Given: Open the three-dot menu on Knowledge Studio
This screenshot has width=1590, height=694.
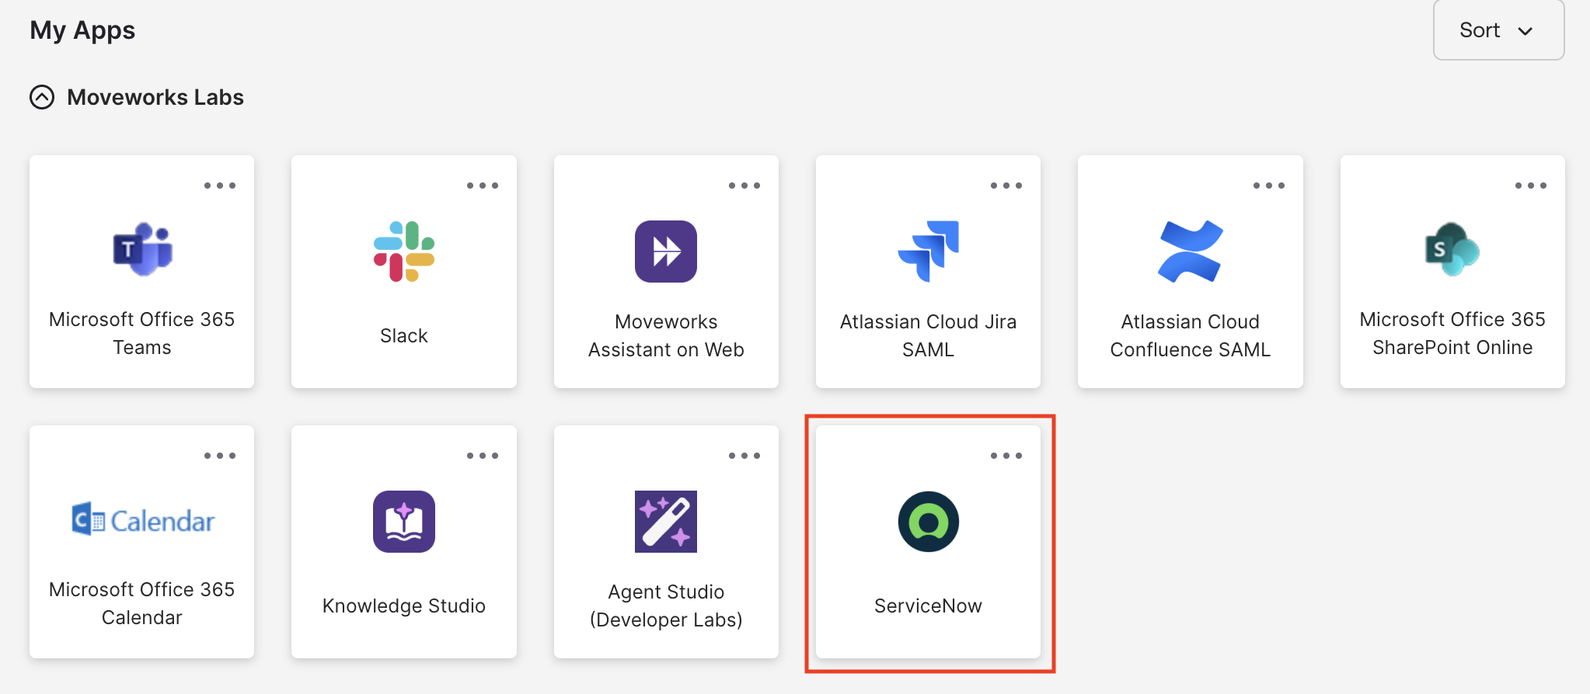Looking at the screenshot, I should tap(483, 456).
